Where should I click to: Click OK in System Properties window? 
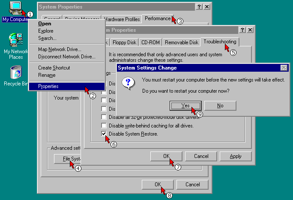pos(158,185)
